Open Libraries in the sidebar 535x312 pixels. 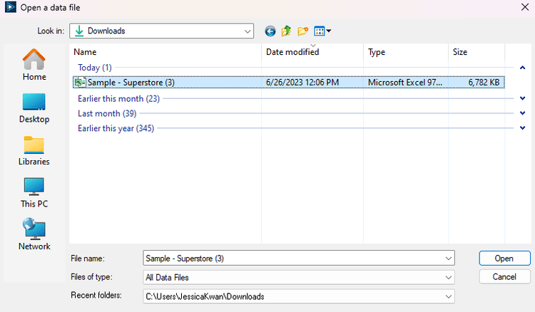(34, 149)
